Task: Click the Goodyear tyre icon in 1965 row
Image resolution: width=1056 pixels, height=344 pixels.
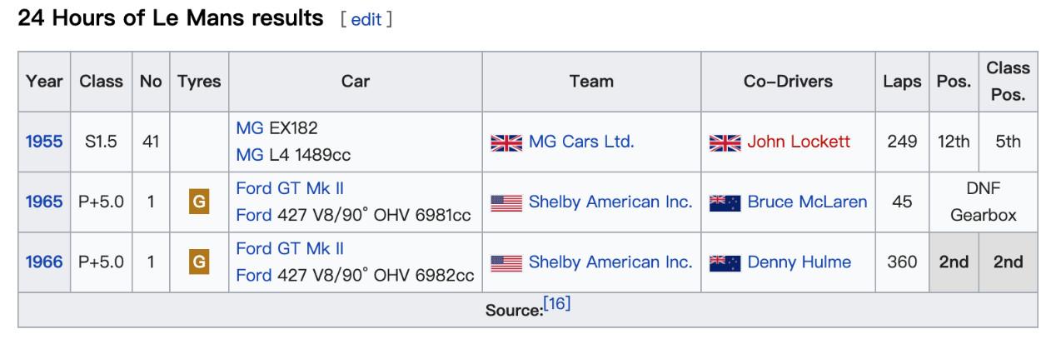Action: [199, 202]
